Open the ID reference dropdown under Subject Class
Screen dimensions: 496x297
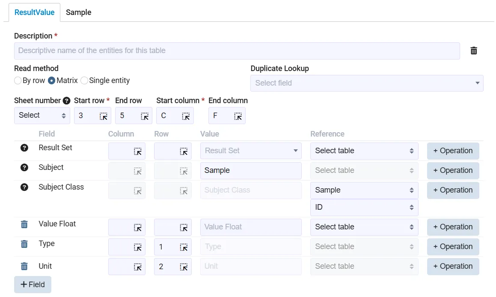364,208
